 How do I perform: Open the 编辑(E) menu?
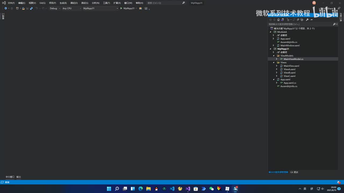22,3
